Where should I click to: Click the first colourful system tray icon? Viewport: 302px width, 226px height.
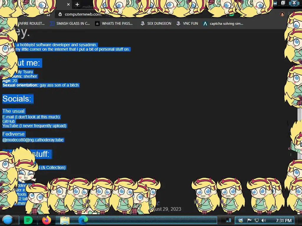tap(241, 220)
